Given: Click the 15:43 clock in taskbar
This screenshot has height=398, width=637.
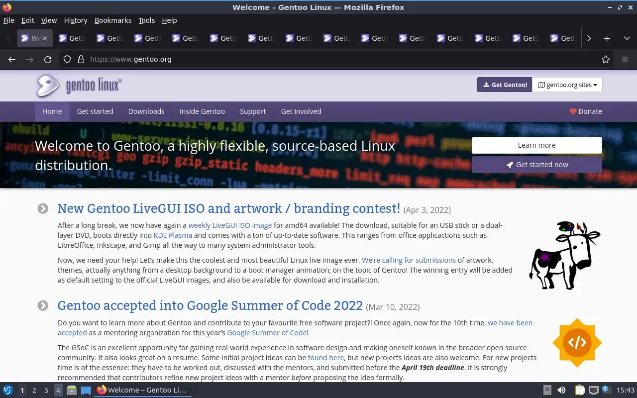Looking at the screenshot, I should point(626,390).
